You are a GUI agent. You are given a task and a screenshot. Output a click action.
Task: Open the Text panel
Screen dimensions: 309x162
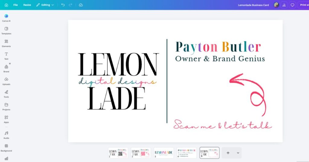click(x=6, y=56)
